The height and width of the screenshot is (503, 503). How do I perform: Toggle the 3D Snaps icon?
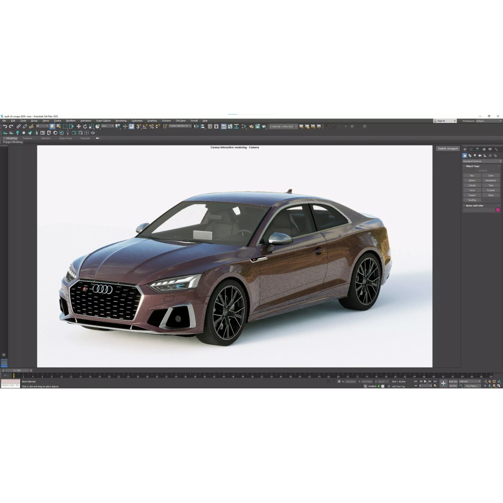[x=138, y=126]
